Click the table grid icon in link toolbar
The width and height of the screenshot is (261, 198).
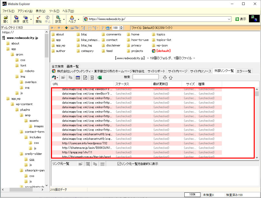[78, 78]
